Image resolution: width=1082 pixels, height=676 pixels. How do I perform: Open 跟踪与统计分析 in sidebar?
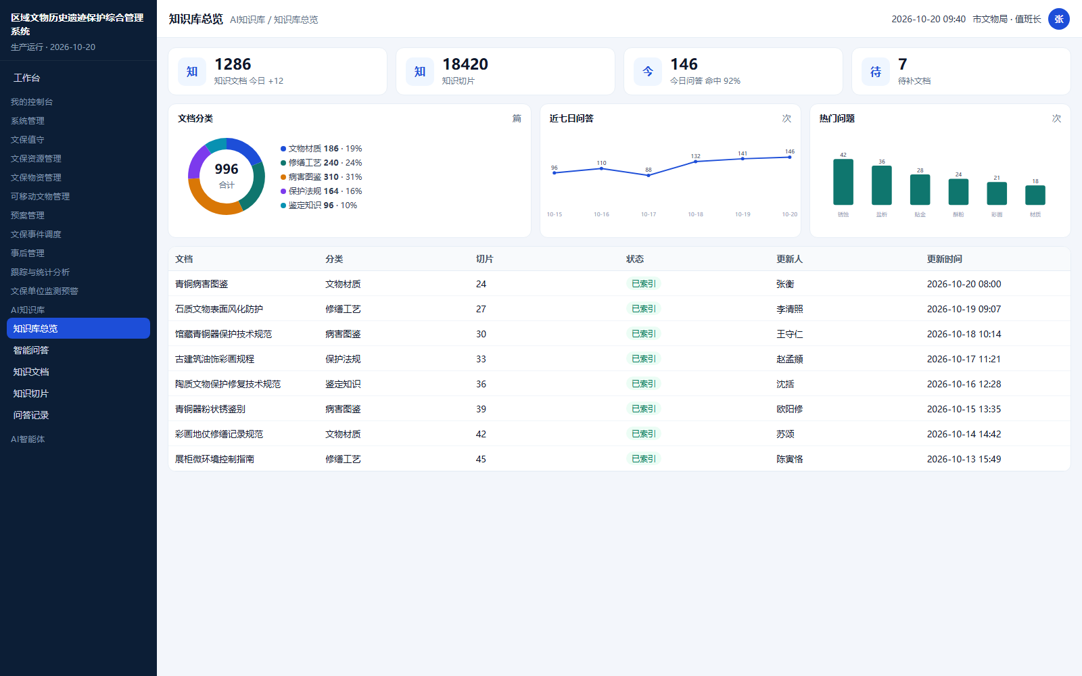[40, 272]
